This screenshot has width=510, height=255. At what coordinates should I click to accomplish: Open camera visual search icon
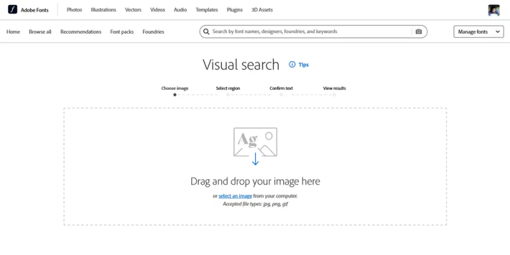[x=419, y=31]
